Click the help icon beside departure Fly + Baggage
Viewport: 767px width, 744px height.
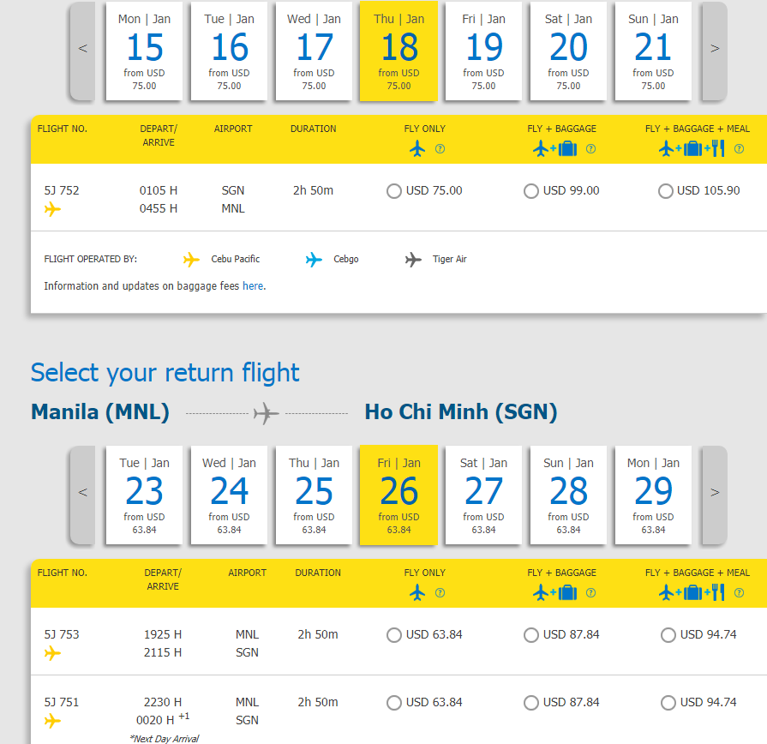590,149
